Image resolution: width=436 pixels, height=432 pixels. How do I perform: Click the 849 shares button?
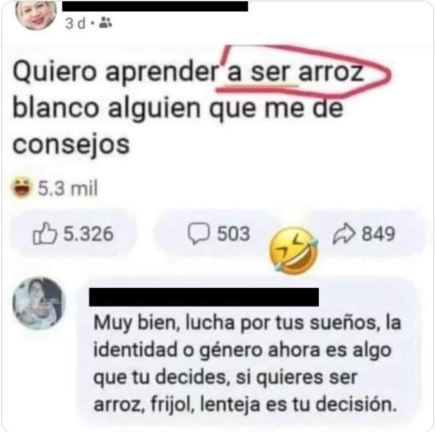click(364, 233)
